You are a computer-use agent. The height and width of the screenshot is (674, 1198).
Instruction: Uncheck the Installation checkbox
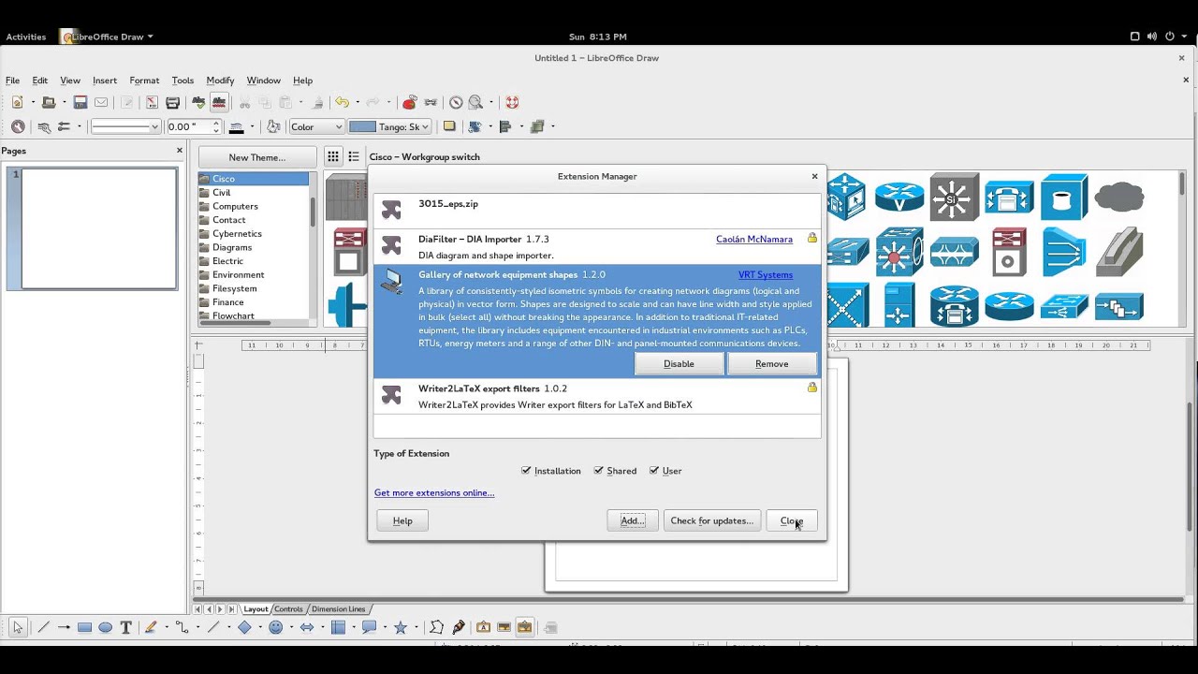coord(526,471)
